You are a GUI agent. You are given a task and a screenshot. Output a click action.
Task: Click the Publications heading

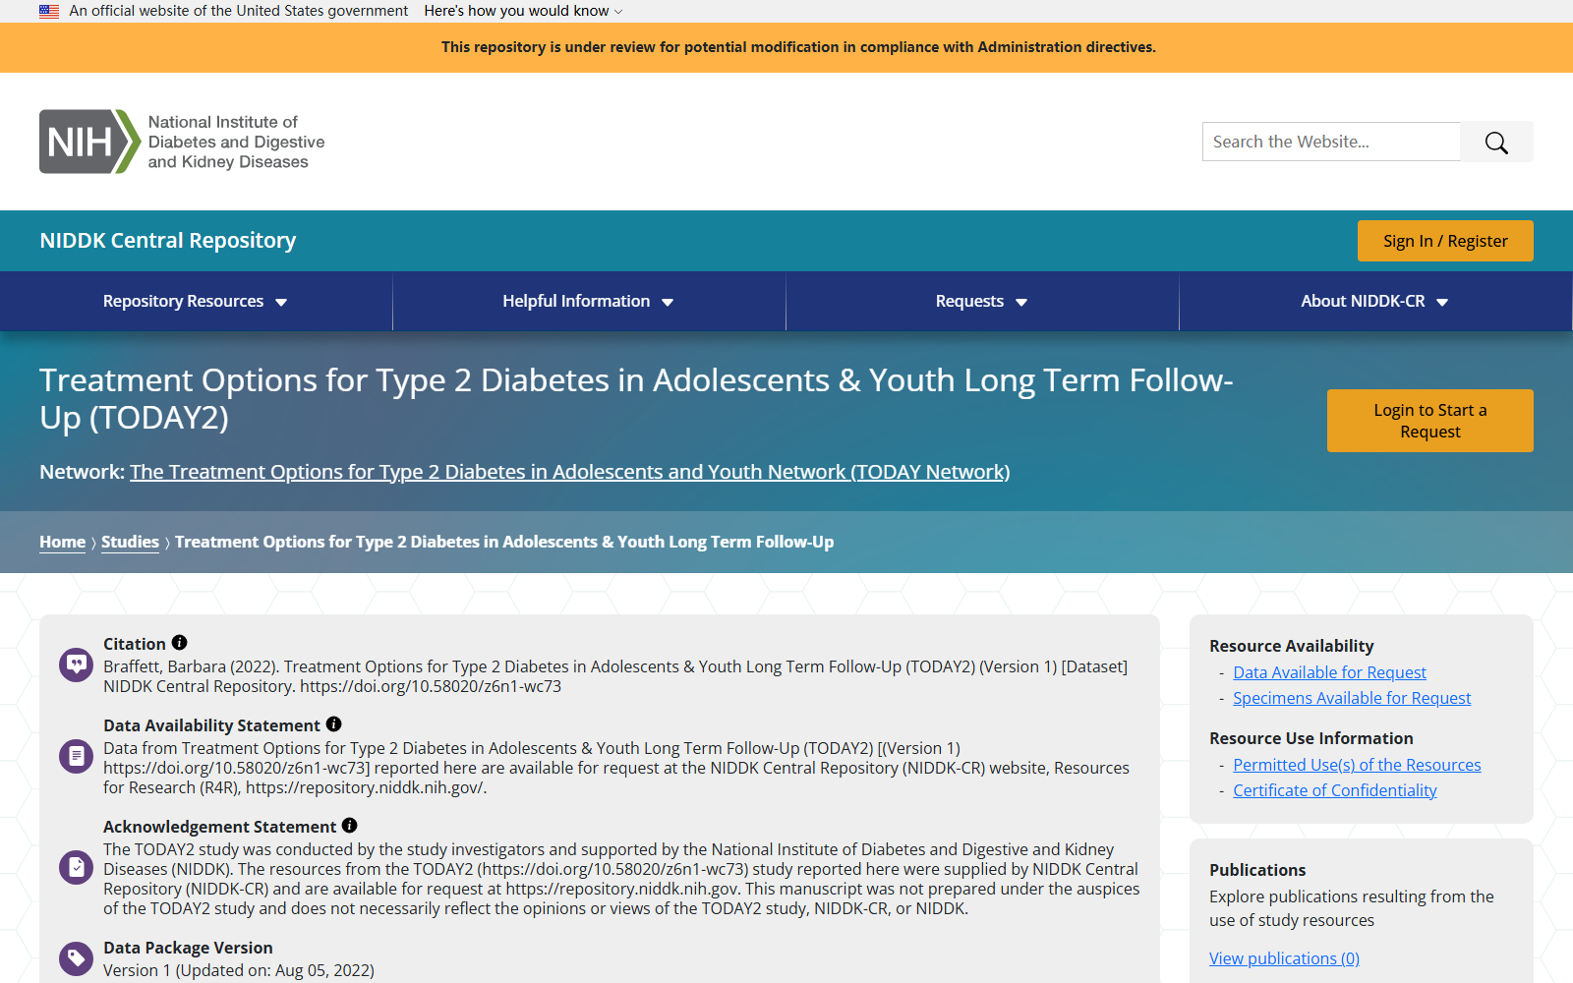point(1257,870)
